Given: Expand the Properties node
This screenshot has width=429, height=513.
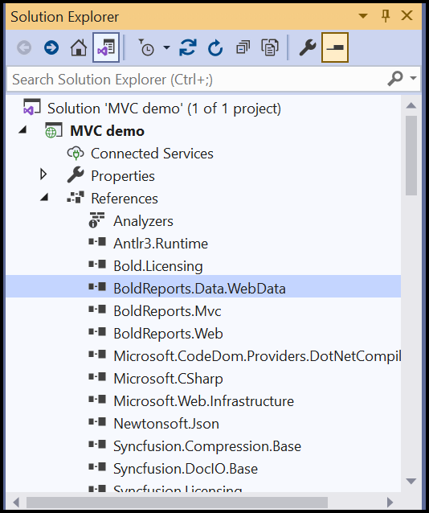Looking at the screenshot, I should [x=43, y=174].
